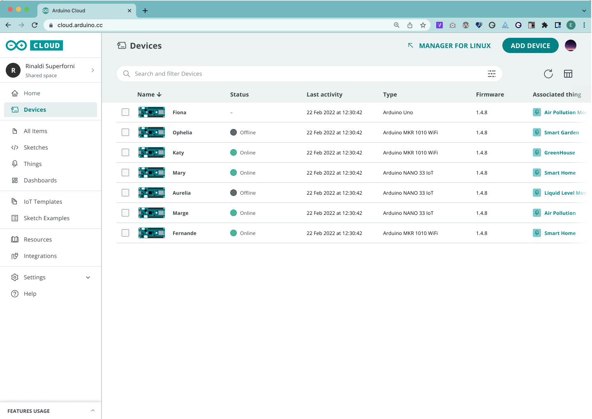The image size is (592, 419).
Task: Expand the Features Usage panel
Action: point(92,411)
